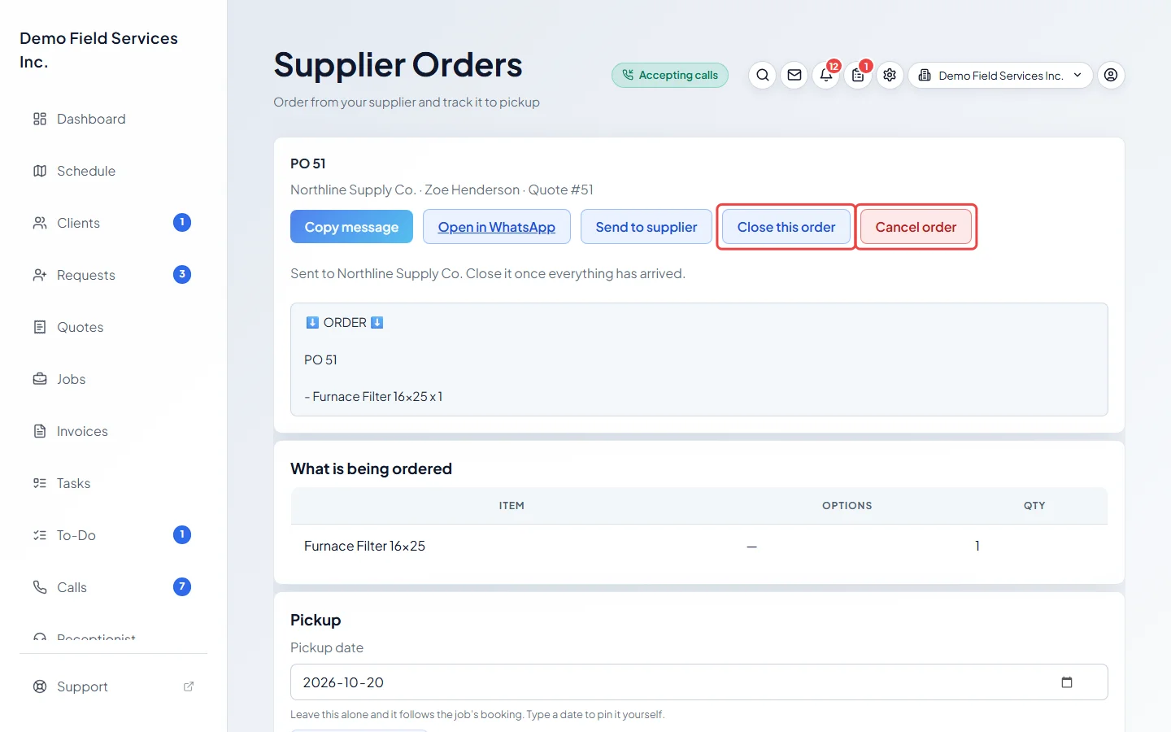
Task: Click the Requests badge showing 3
Action: [x=182, y=274]
